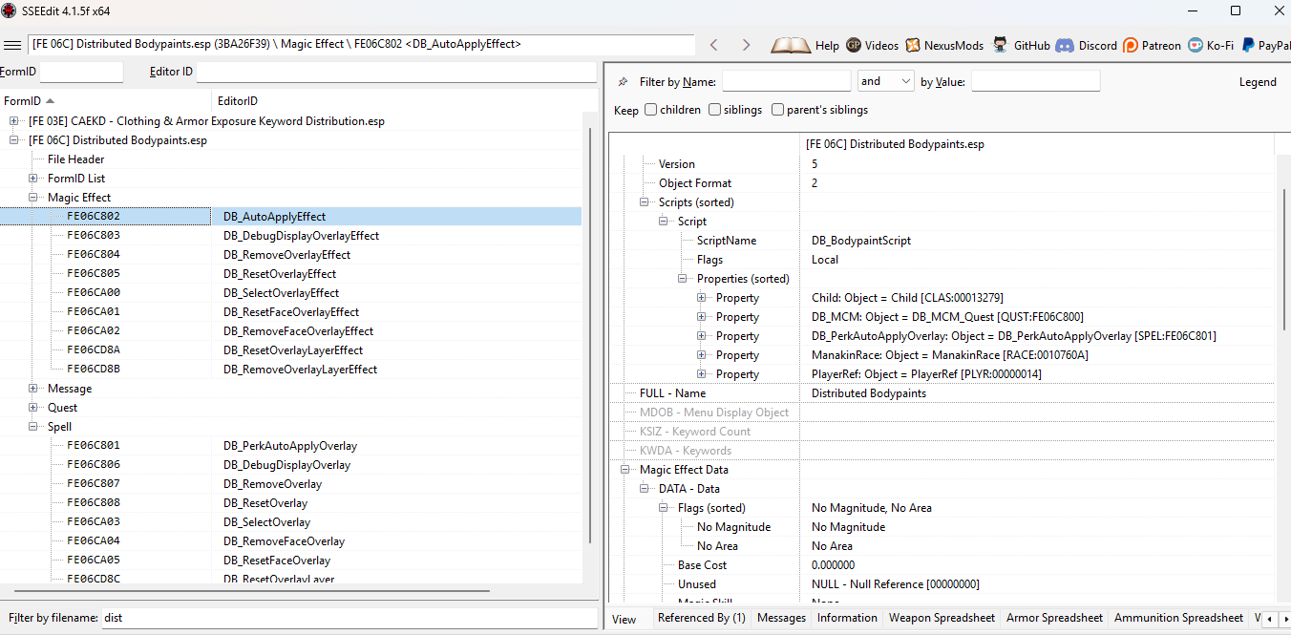Collapse the Magic Effect tree node
Viewport: 1291px width, 635px height.
(x=33, y=198)
